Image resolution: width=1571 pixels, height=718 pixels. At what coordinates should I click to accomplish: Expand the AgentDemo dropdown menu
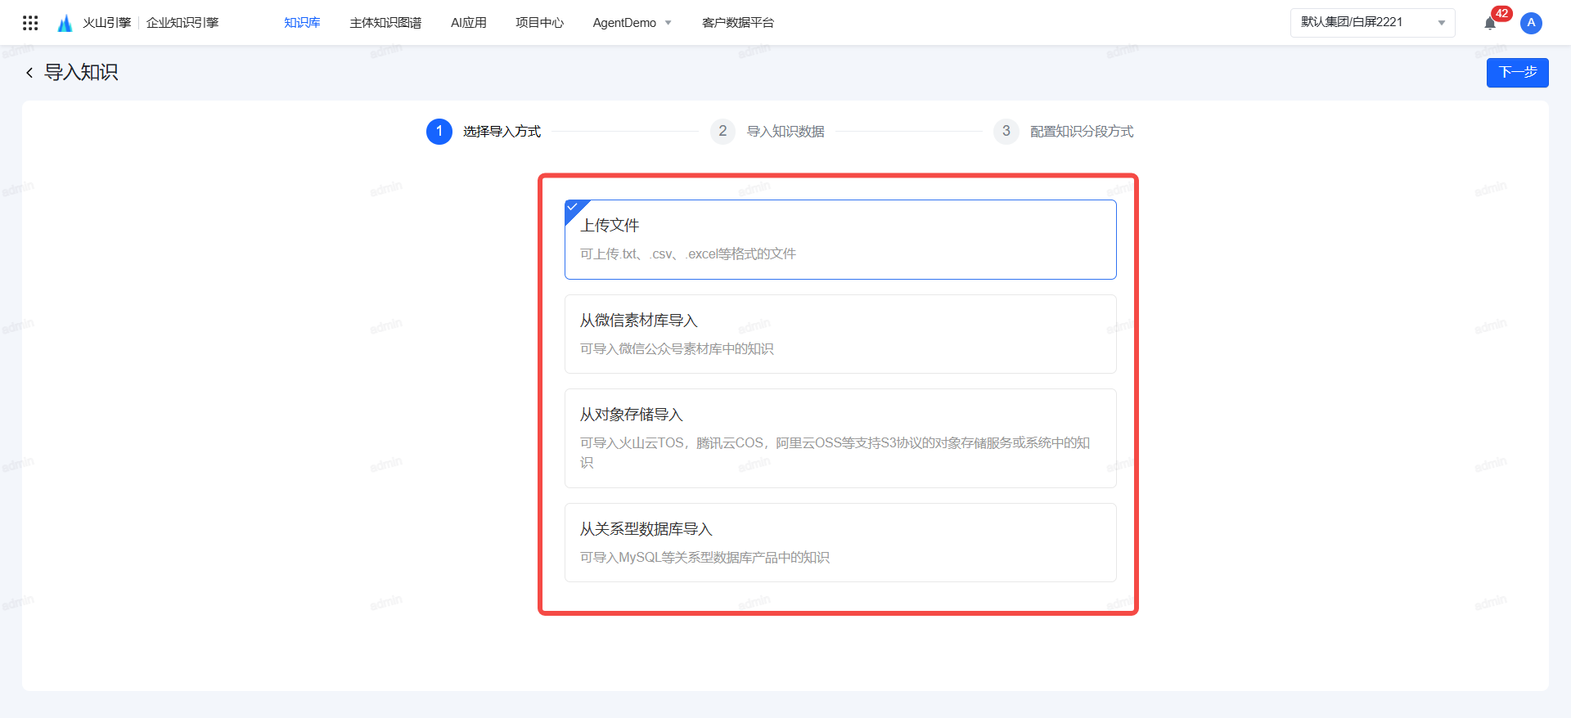click(x=632, y=23)
